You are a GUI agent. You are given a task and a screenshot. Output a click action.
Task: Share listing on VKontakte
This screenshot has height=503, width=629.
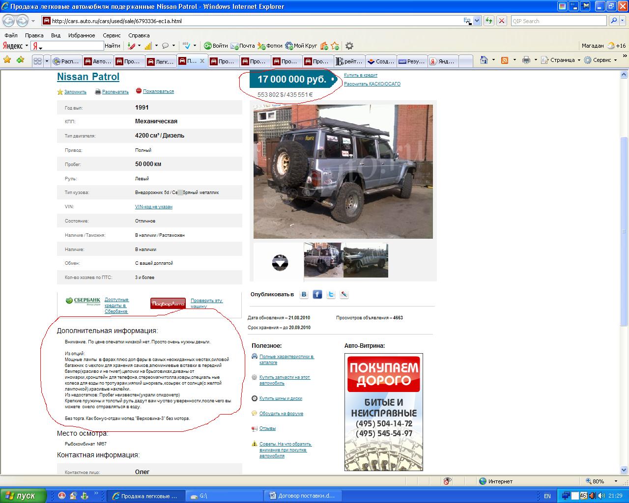coord(304,294)
